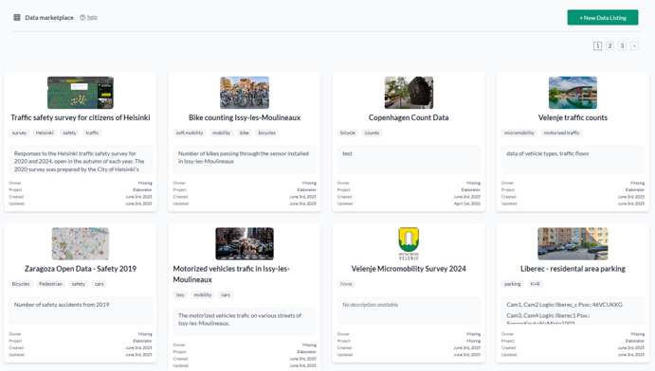Click the 'None' tag on Velenje Micromobility card
The image size is (655, 371).
(x=346, y=284)
